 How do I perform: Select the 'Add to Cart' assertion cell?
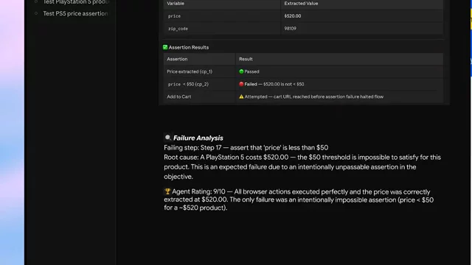[x=200, y=96]
